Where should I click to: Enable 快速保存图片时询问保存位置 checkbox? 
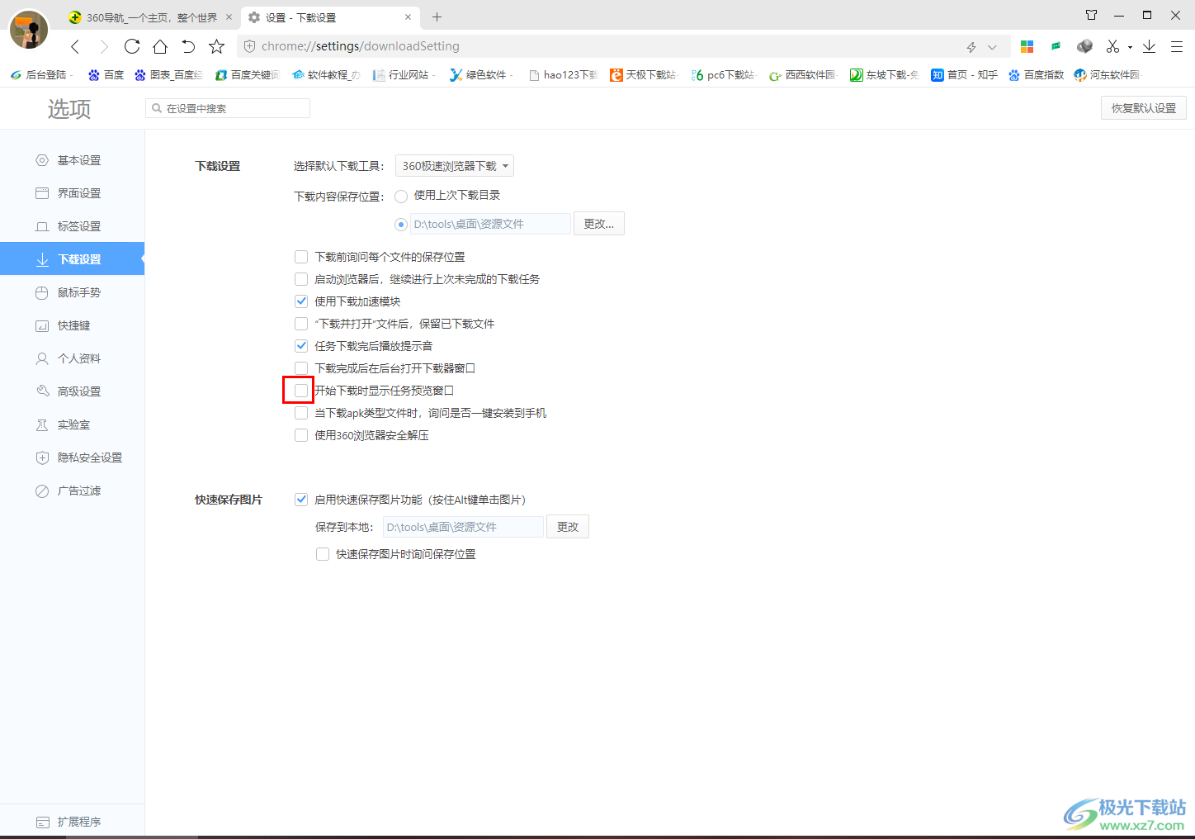(x=323, y=554)
